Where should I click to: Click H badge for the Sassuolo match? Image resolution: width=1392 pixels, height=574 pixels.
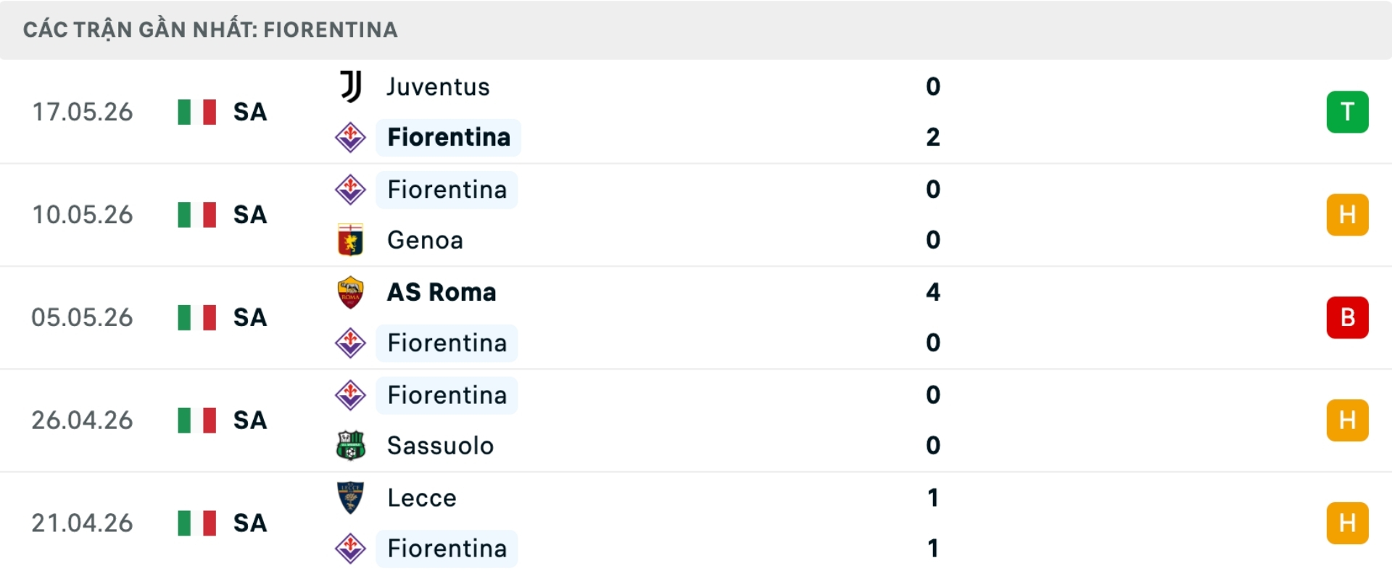coord(1348,420)
